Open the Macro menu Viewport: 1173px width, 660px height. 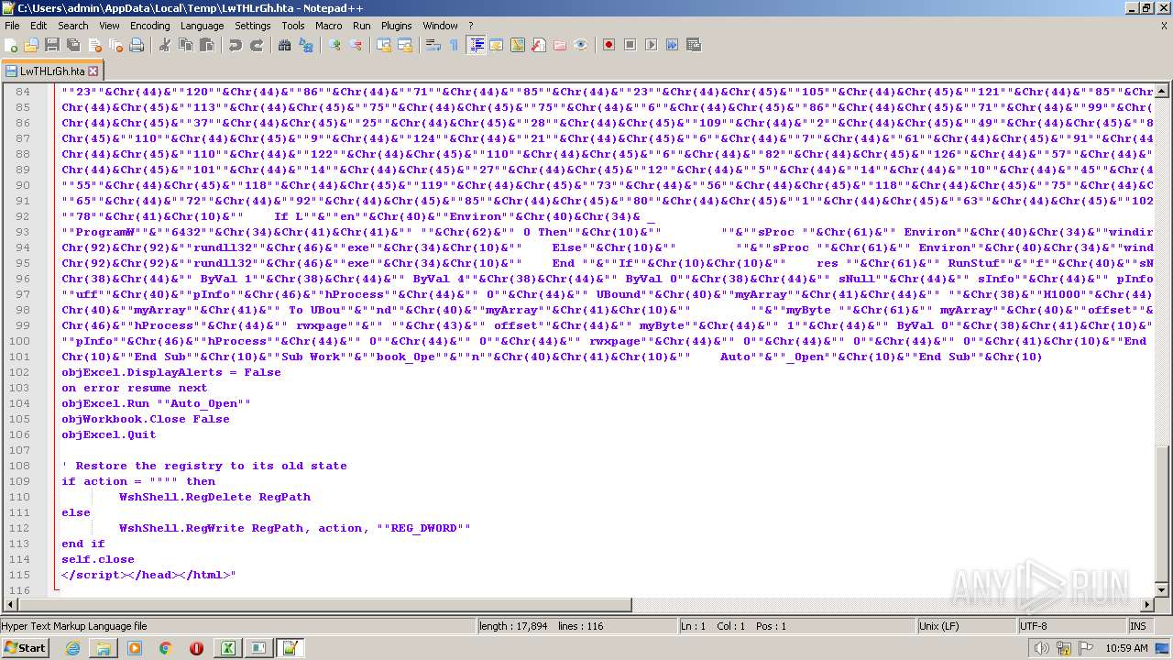[x=328, y=26]
